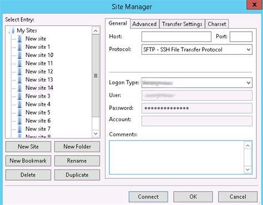Click the Rename button
263x205 pixels.
pos(77,161)
